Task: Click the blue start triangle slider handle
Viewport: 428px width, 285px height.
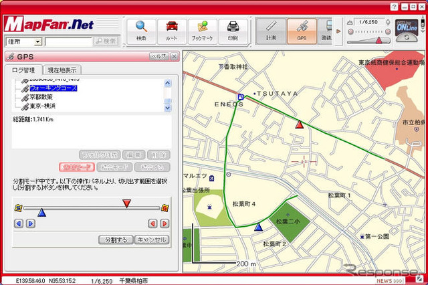Action: (x=41, y=213)
